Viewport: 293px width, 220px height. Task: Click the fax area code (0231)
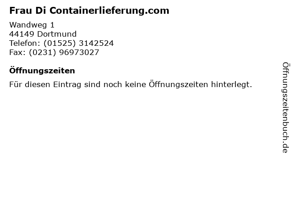tap(43, 52)
